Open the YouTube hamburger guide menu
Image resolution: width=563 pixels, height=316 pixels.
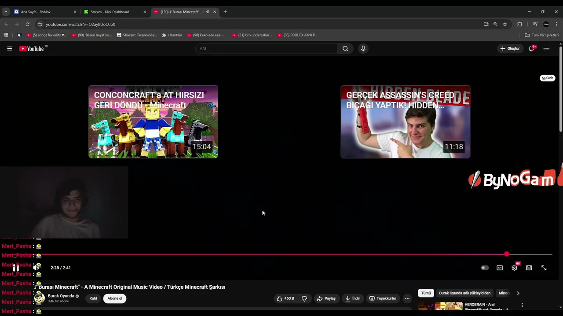click(x=9, y=48)
